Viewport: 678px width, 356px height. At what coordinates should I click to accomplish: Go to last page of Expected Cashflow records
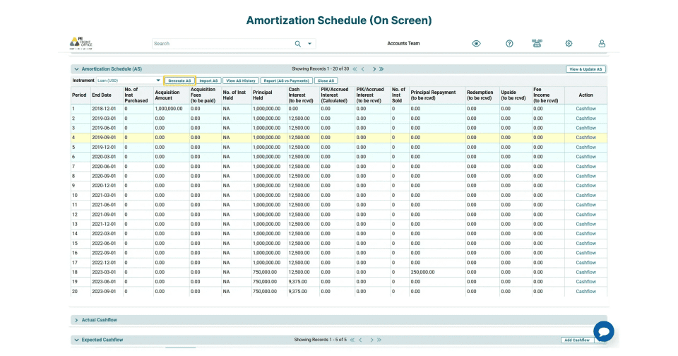[x=379, y=340]
